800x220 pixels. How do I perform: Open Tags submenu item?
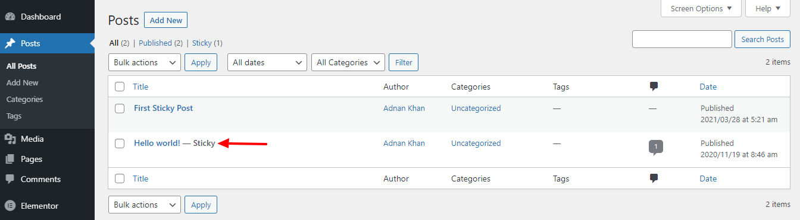14,116
